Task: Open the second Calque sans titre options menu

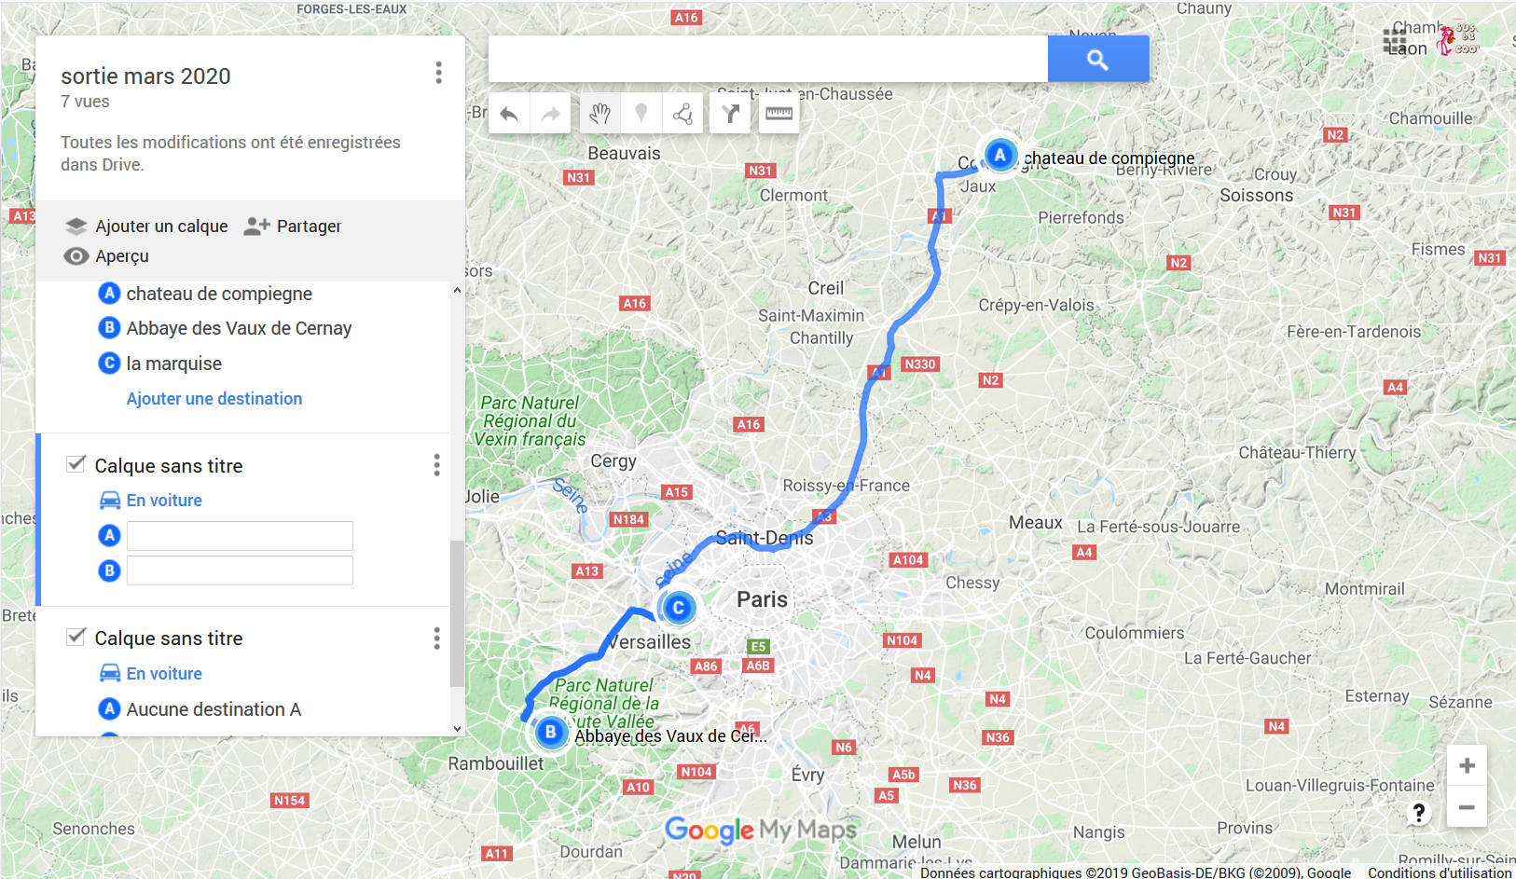Action: coord(436,639)
